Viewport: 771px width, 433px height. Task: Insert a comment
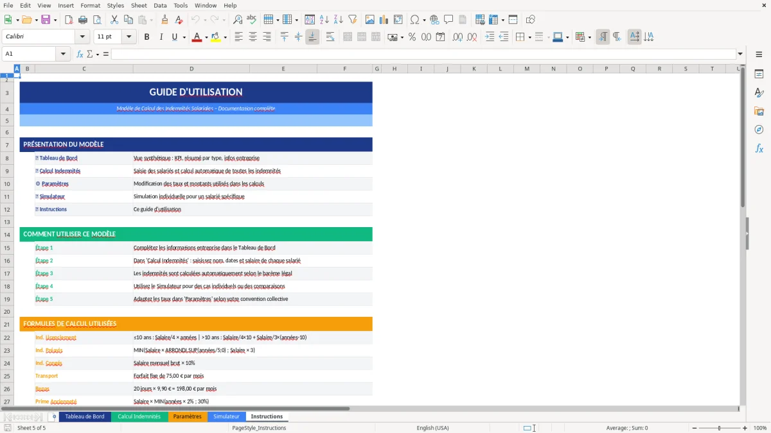click(x=448, y=19)
